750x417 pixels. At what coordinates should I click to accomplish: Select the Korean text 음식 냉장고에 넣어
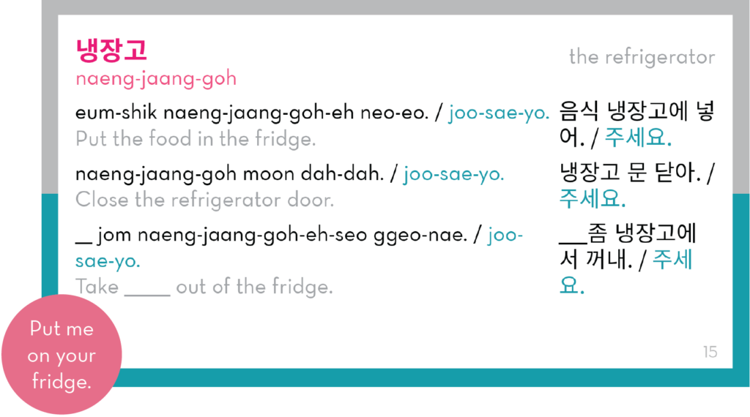click(x=636, y=124)
